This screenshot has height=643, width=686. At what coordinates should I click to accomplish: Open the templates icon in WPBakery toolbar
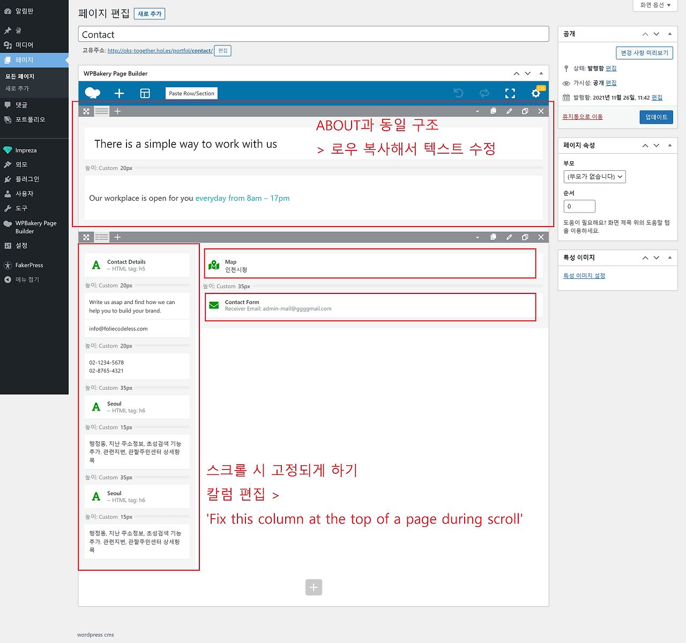click(x=145, y=93)
